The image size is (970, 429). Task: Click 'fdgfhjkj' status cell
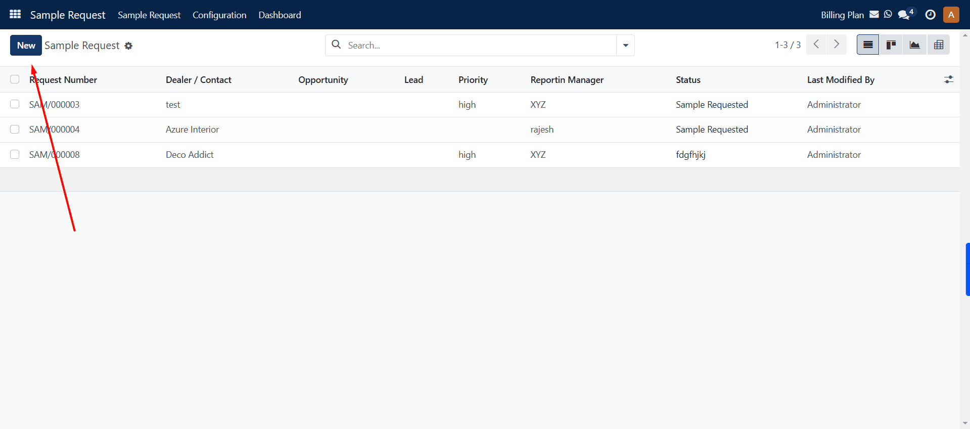coord(690,154)
